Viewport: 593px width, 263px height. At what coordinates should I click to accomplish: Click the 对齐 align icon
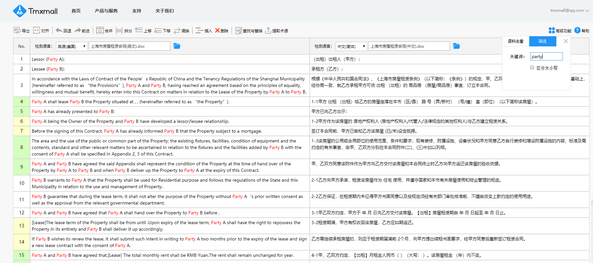(41, 30)
